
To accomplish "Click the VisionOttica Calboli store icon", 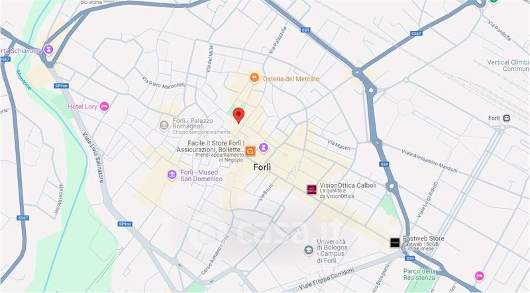I will tap(311, 190).
